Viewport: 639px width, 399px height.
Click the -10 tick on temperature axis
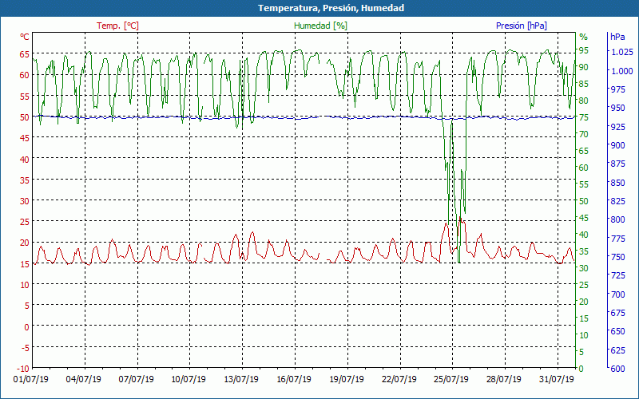pos(23,369)
